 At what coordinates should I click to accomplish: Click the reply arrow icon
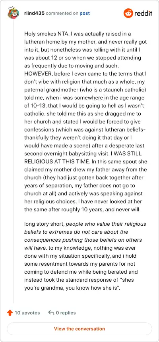[51, 313]
